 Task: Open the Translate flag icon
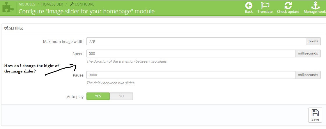coord(265,6)
